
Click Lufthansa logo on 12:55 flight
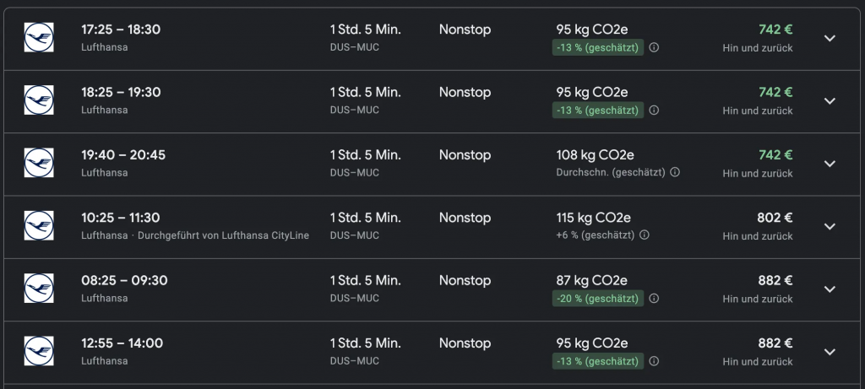(x=39, y=351)
